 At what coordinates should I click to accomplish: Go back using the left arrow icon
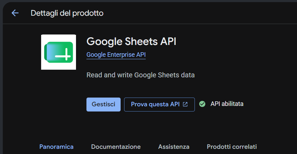pyautogui.click(x=15, y=13)
